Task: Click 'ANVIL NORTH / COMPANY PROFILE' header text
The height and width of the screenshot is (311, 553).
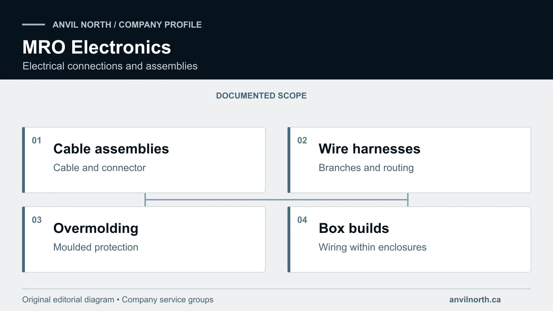Action: [127, 25]
